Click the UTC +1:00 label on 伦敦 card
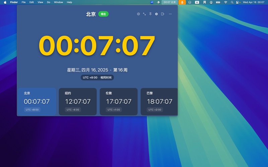 [114, 110]
